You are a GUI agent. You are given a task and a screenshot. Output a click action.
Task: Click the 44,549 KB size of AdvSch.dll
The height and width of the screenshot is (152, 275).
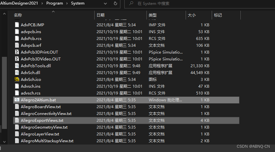(200, 72)
